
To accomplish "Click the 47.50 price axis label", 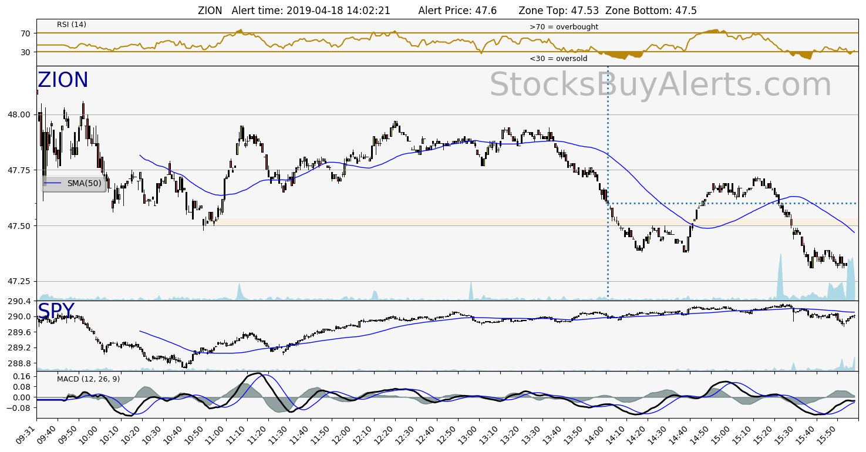I will (19, 226).
